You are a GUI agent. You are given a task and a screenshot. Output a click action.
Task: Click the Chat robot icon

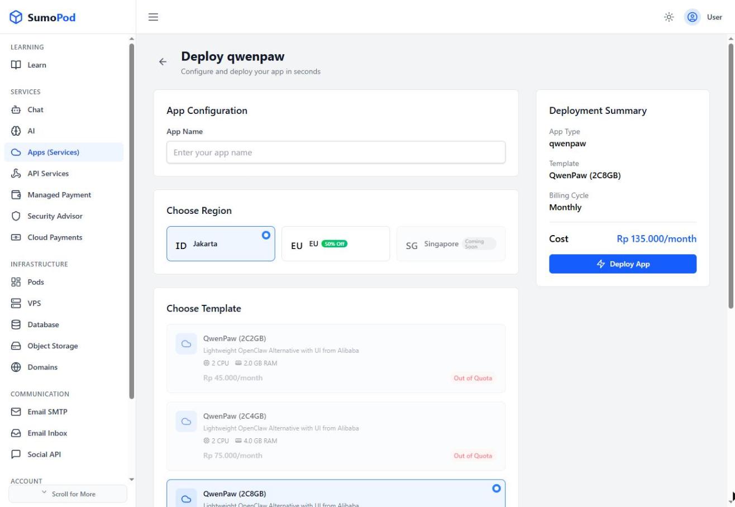pyautogui.click(x=16, y=109)
